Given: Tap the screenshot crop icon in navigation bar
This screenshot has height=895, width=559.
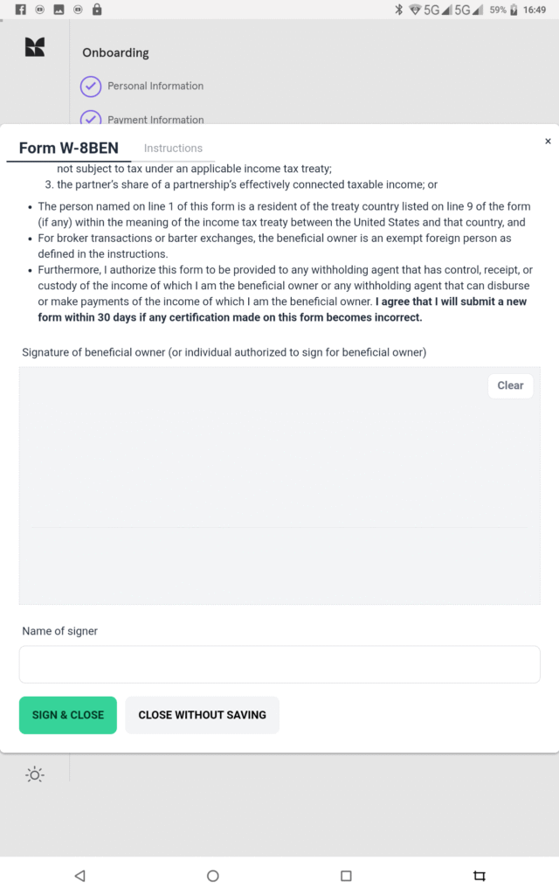Looking at the screenshot, I should (x=479, y=875).
